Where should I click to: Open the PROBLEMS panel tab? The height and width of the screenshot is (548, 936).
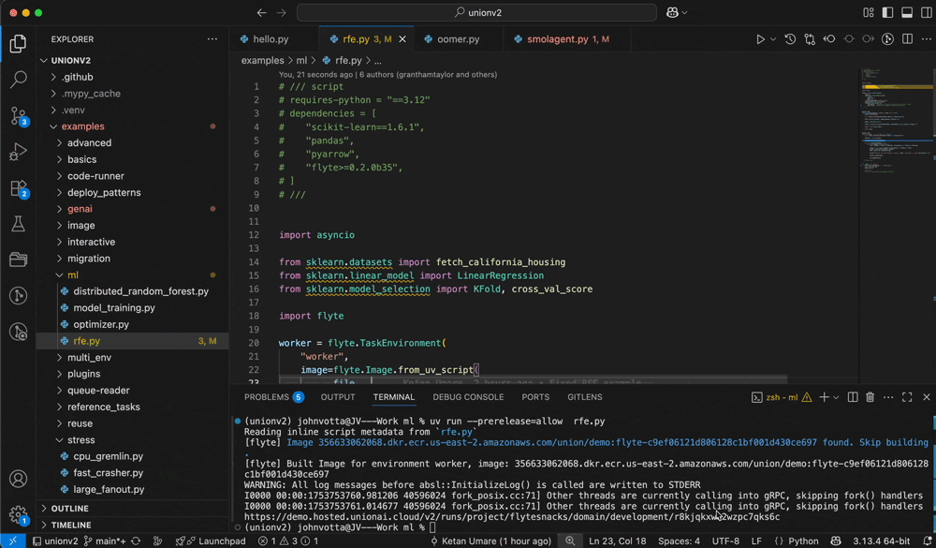click(267, 397)
